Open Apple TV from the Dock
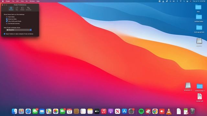 [97, 111]
